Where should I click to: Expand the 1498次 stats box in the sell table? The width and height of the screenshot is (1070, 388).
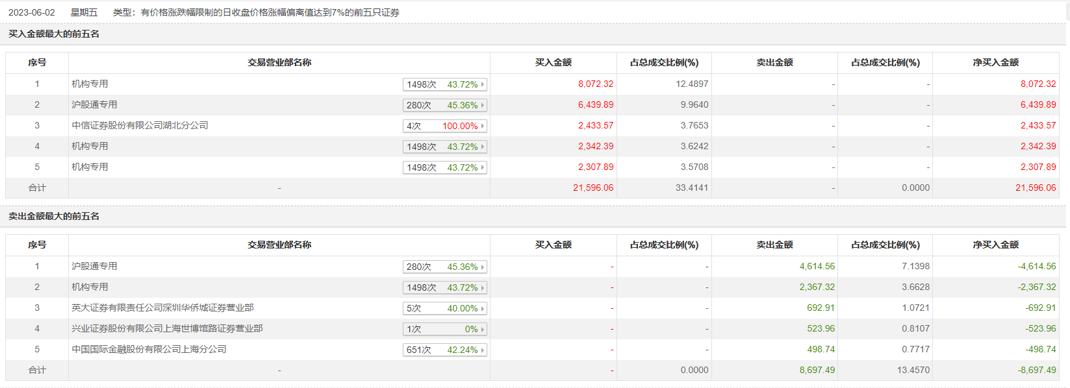pos(444,287)
